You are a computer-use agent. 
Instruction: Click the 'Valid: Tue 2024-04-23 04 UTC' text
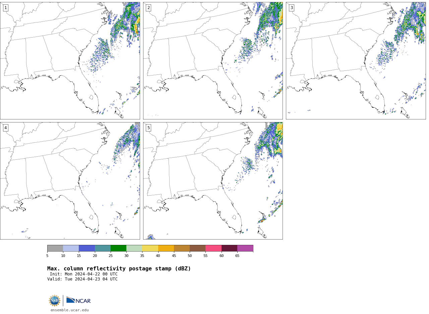(82, 279)
